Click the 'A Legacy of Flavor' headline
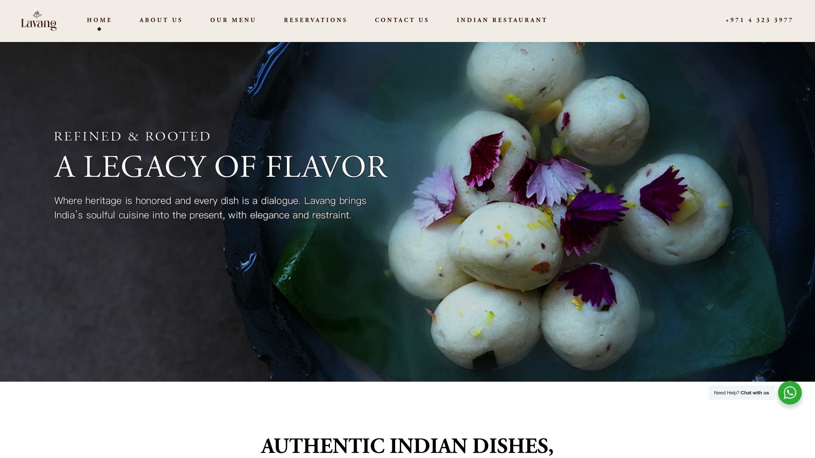This screenshot has height=458, width=815. point(221,167)
